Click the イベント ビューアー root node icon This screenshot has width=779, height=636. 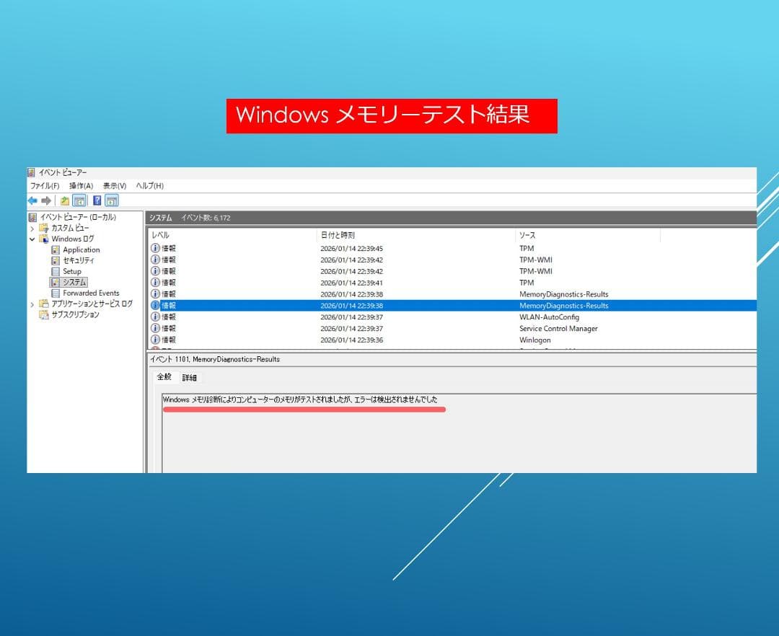(32, 217)
